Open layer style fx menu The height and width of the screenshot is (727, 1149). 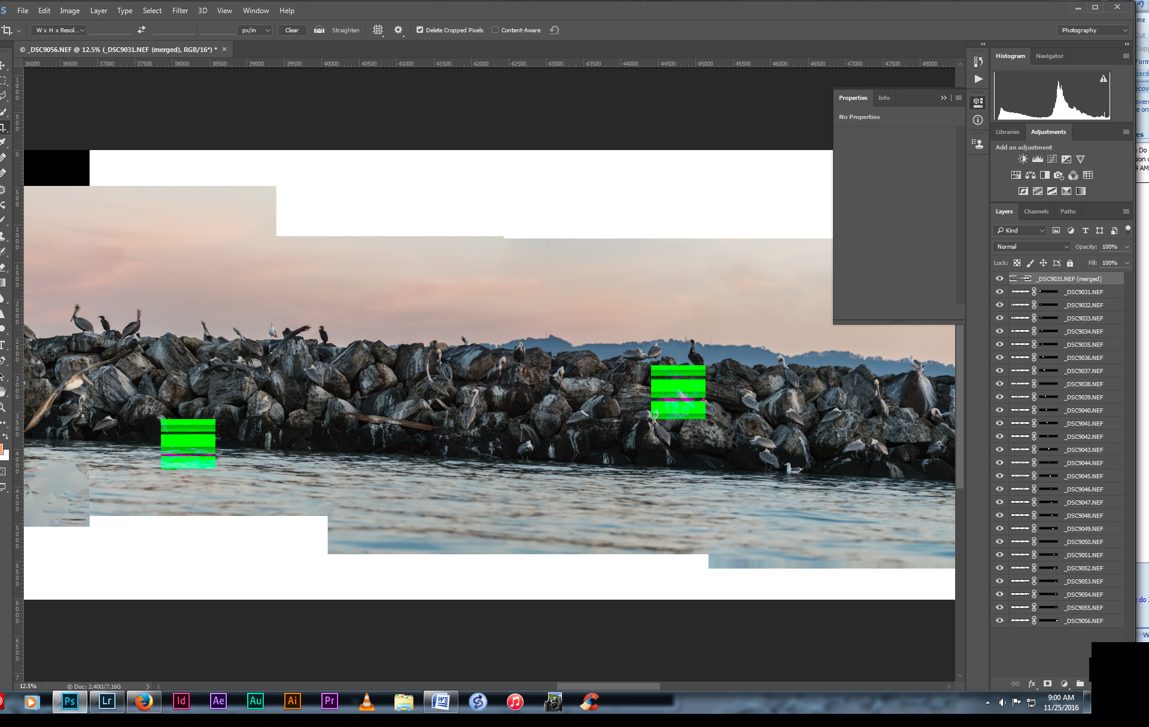click(x=1032, y=683)
